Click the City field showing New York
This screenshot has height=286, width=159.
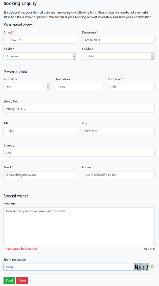(x=118, y=131)
